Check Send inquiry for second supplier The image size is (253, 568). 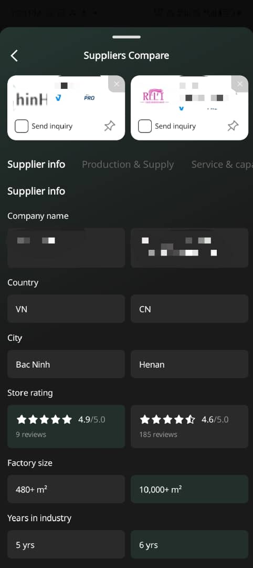144,126
